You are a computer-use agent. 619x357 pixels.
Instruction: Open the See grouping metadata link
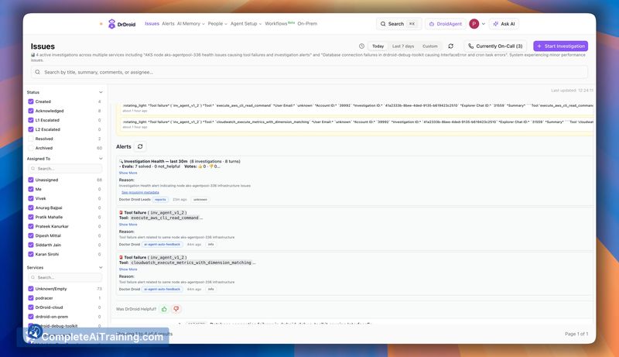click(140, 192)
